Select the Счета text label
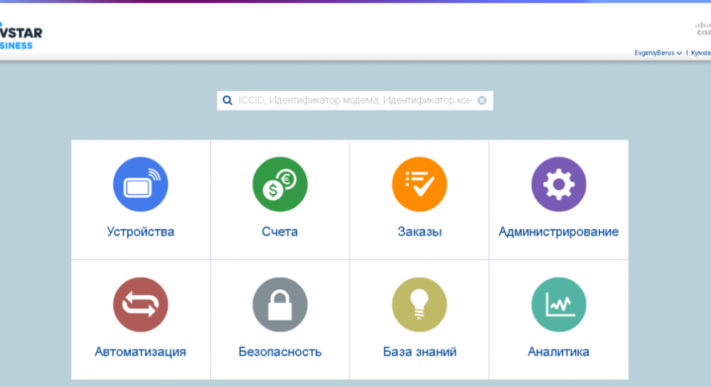This screenshot has width=711, height=387. (279, 231)
